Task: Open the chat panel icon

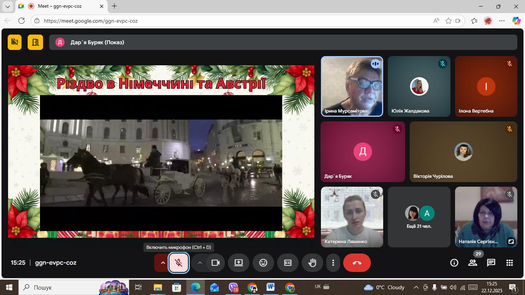Action: pyautogui.click(x=491, y=263)
